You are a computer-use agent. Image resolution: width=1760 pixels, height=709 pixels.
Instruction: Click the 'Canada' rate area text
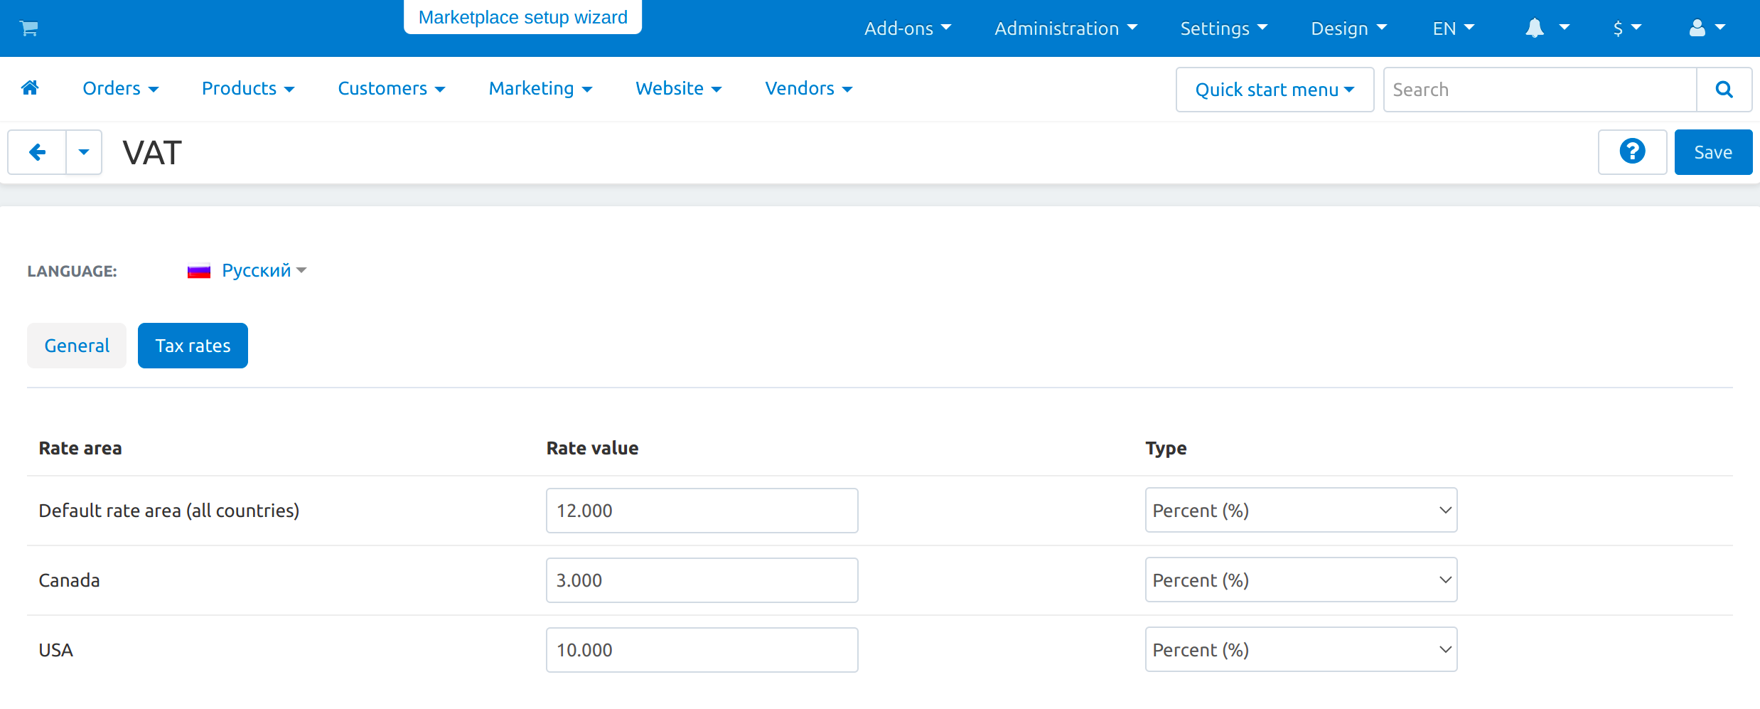click(69, 580)
